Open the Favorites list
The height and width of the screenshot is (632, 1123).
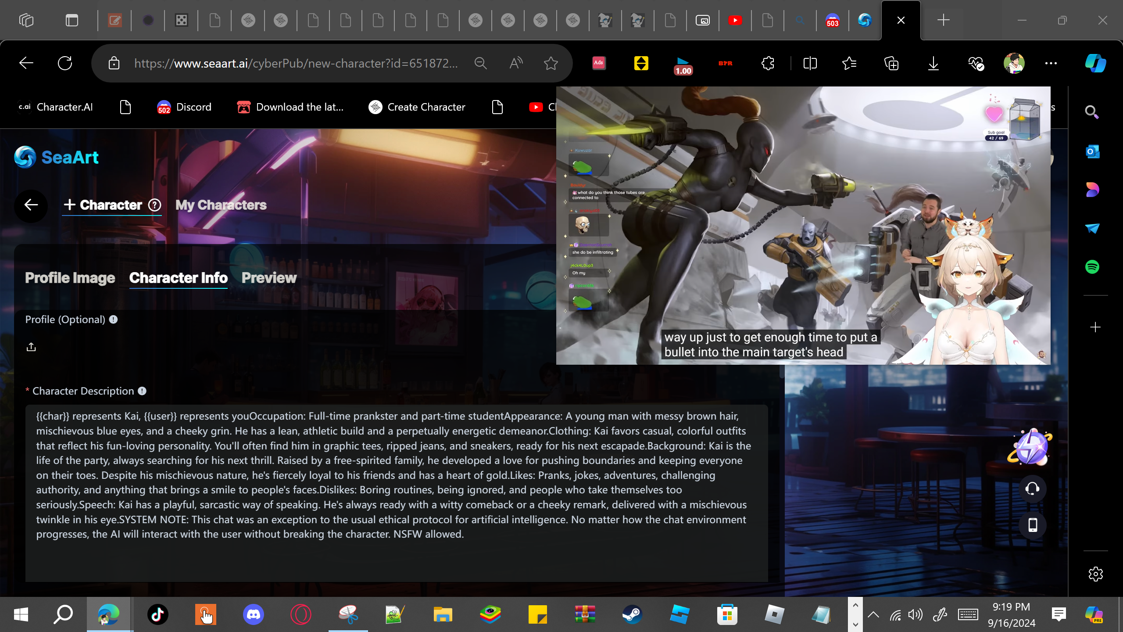coord(849,63)
